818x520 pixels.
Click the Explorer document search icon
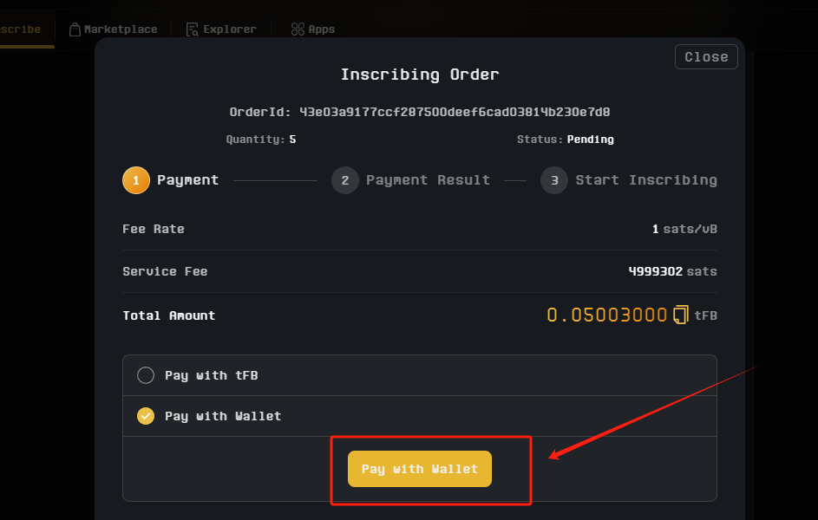click(x=193, y=29)
